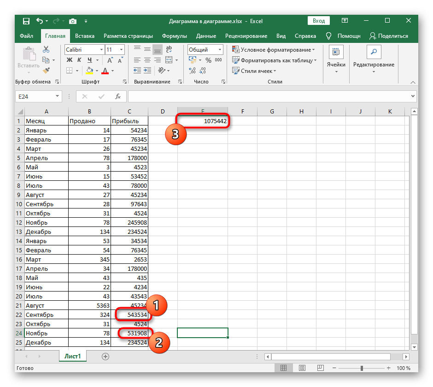The width and height of the screenshot is (433, 387).
Task: Click the Decrease Indent icon
Action: click(137, 71)
